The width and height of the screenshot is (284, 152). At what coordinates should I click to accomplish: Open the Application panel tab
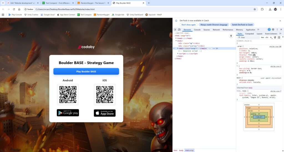[250, 30]
